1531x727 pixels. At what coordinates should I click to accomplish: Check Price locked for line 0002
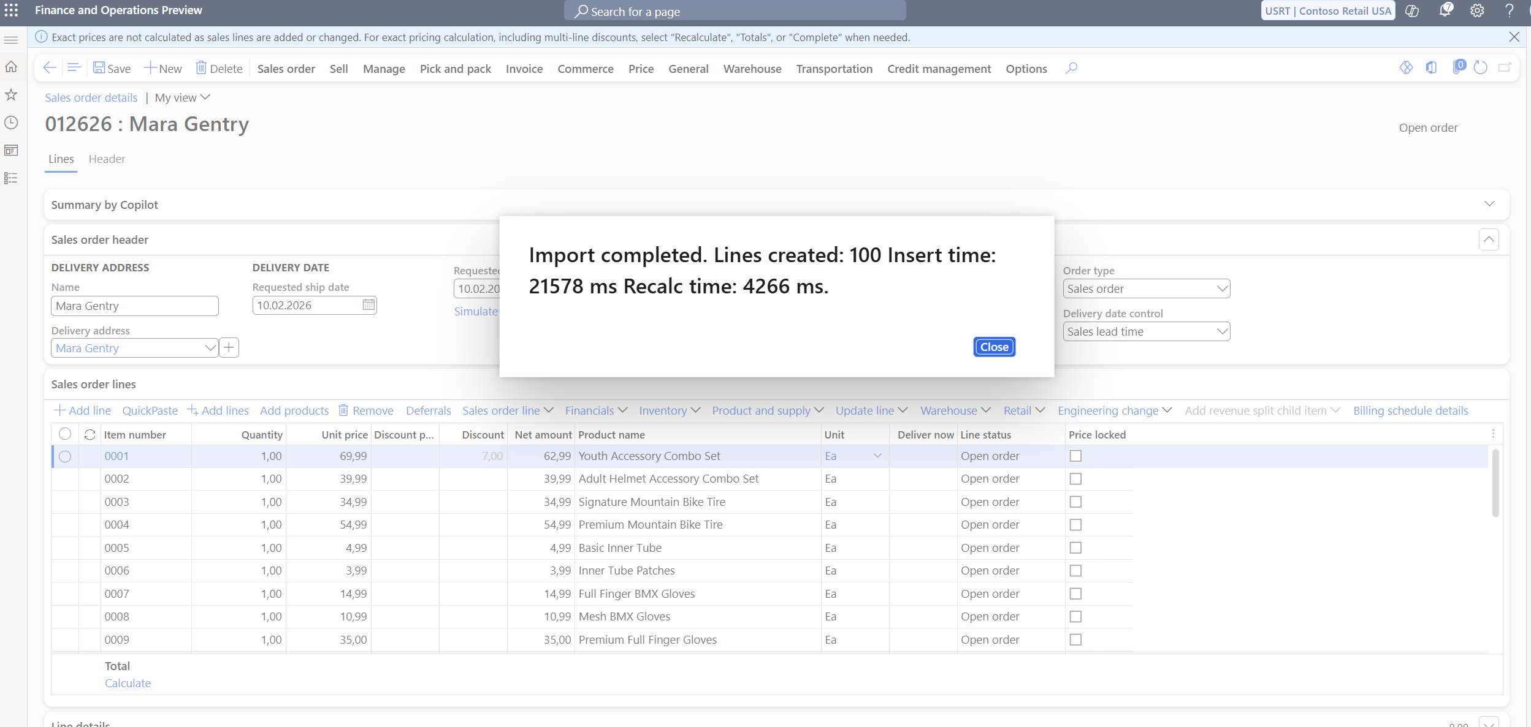[x=1075, y=479]
